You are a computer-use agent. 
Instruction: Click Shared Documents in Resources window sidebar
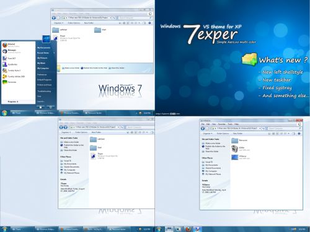(211, 168)
